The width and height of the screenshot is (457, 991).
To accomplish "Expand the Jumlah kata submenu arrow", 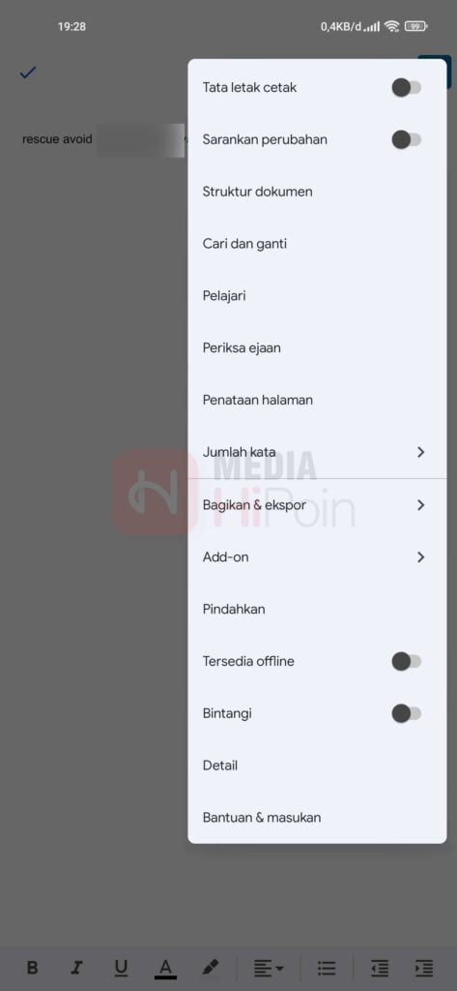I will (421, 452).
